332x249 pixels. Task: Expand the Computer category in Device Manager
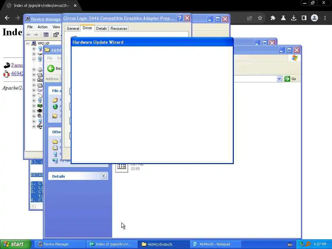[34, 49]
